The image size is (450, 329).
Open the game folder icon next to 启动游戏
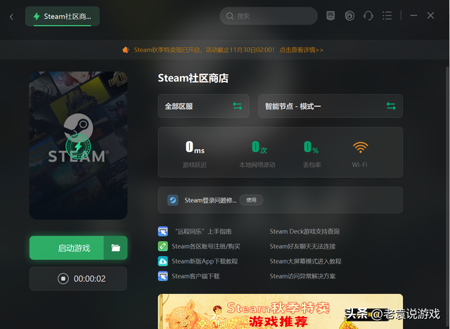115,248
